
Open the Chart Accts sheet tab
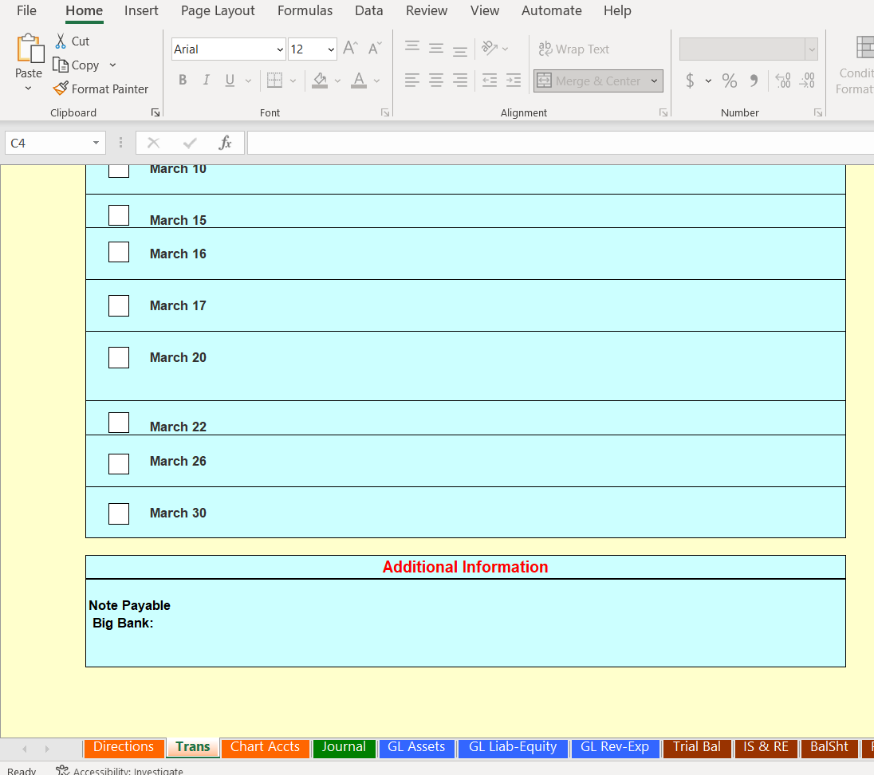pyautogui.click(x=266, y=746)
